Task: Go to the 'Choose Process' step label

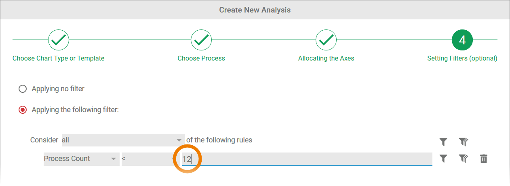Action: pos(201,58)
